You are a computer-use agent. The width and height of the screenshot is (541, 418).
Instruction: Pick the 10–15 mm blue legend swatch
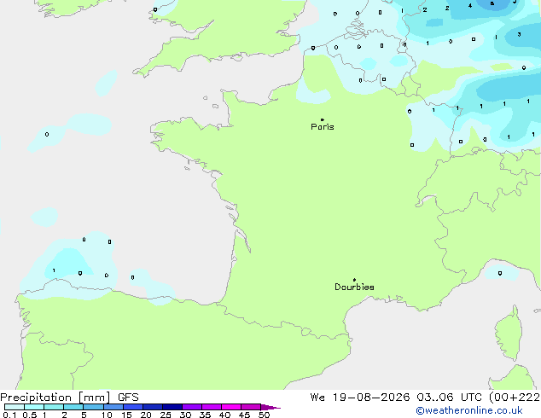(113, 407)
